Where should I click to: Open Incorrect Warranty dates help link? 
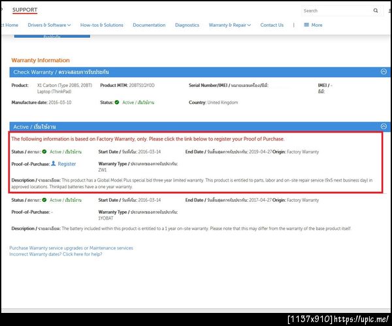(56, 254)
